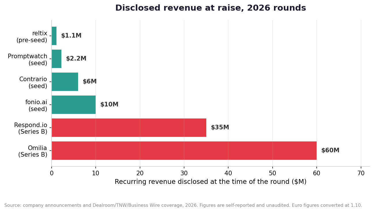Click the teal Promptwatch bar
The width and height of the screenshot is (374, 212).
[x=56, y=59]
